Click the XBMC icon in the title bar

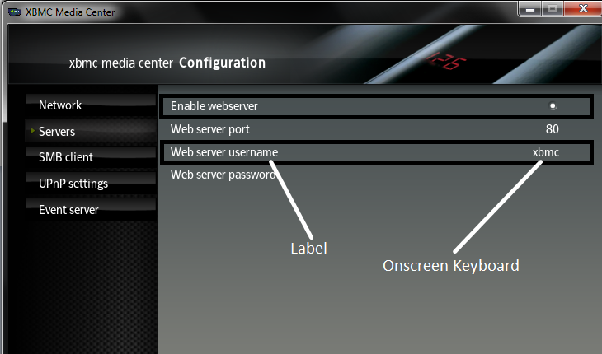coord(15,12)
